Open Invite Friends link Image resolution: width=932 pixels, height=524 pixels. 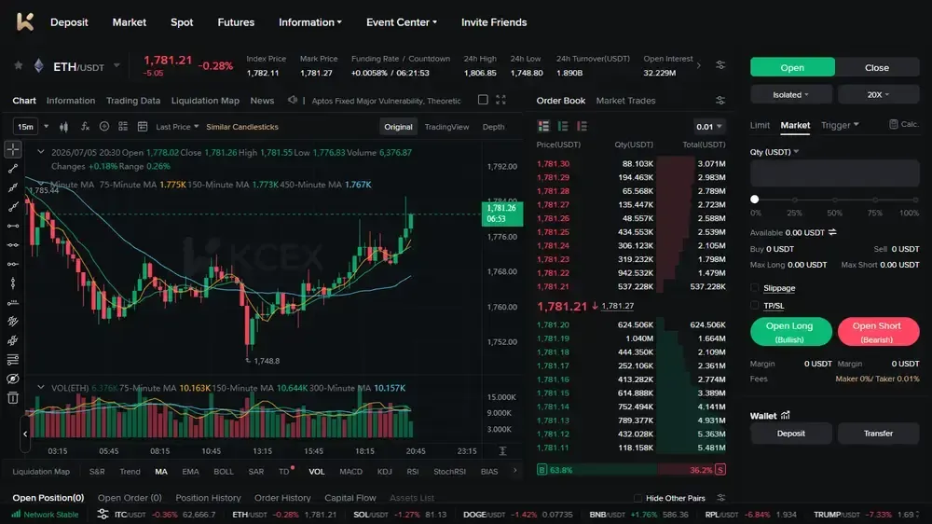pos(494,22)
